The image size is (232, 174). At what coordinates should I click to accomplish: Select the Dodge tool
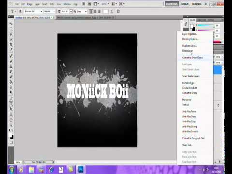pos(11,92)
